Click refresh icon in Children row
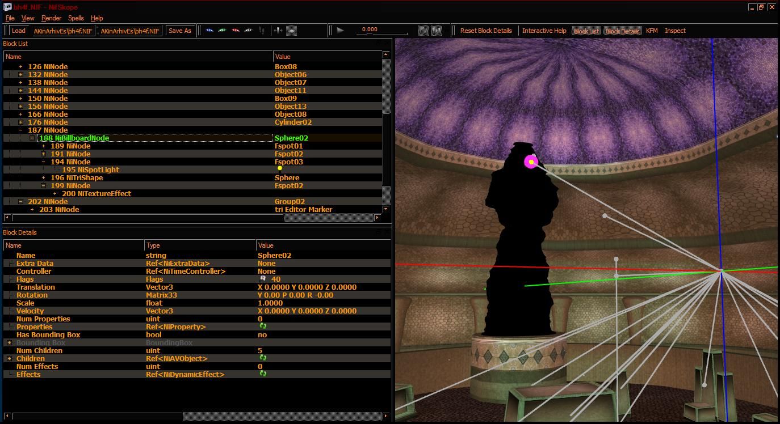 tap(263, 358)
